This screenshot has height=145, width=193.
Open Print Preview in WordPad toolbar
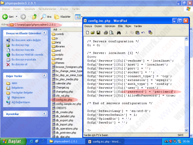tap(111, 33)
